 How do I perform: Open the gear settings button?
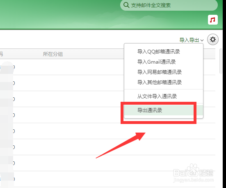[x=213, y=39]
